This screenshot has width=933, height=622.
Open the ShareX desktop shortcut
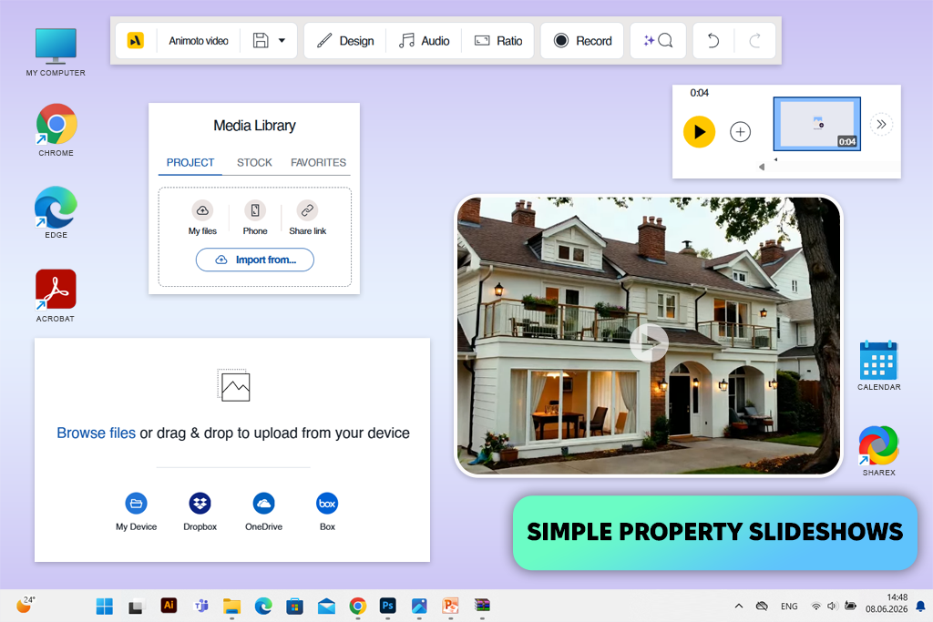pos(879,450)
